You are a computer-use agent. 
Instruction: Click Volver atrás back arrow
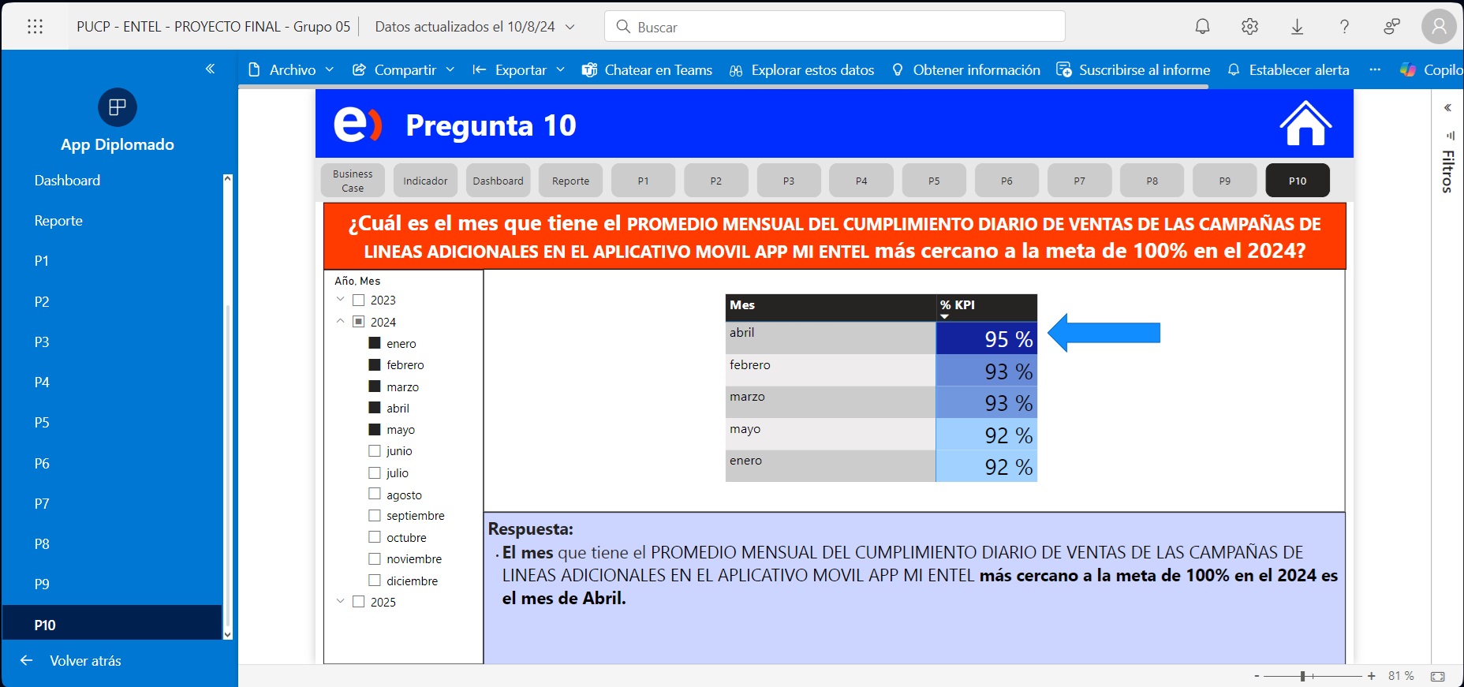[x=27, y=661]
